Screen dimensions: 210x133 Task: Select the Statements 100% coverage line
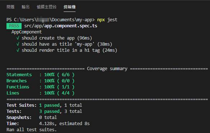[x=40, y=75]
